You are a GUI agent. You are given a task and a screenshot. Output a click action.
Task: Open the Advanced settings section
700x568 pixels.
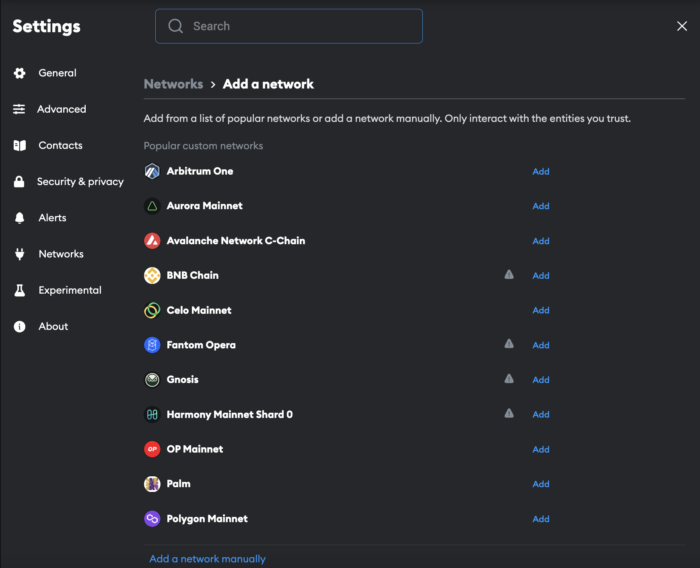pos(61,109)
